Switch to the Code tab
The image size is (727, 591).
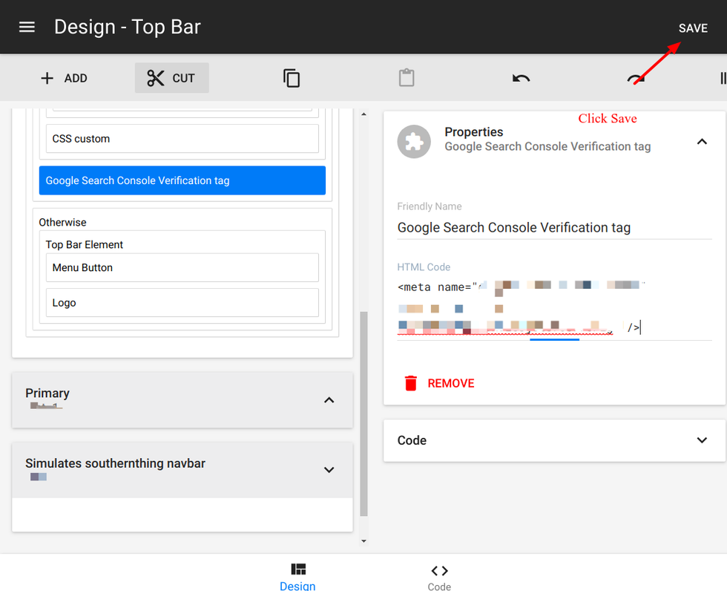point(439,576)
